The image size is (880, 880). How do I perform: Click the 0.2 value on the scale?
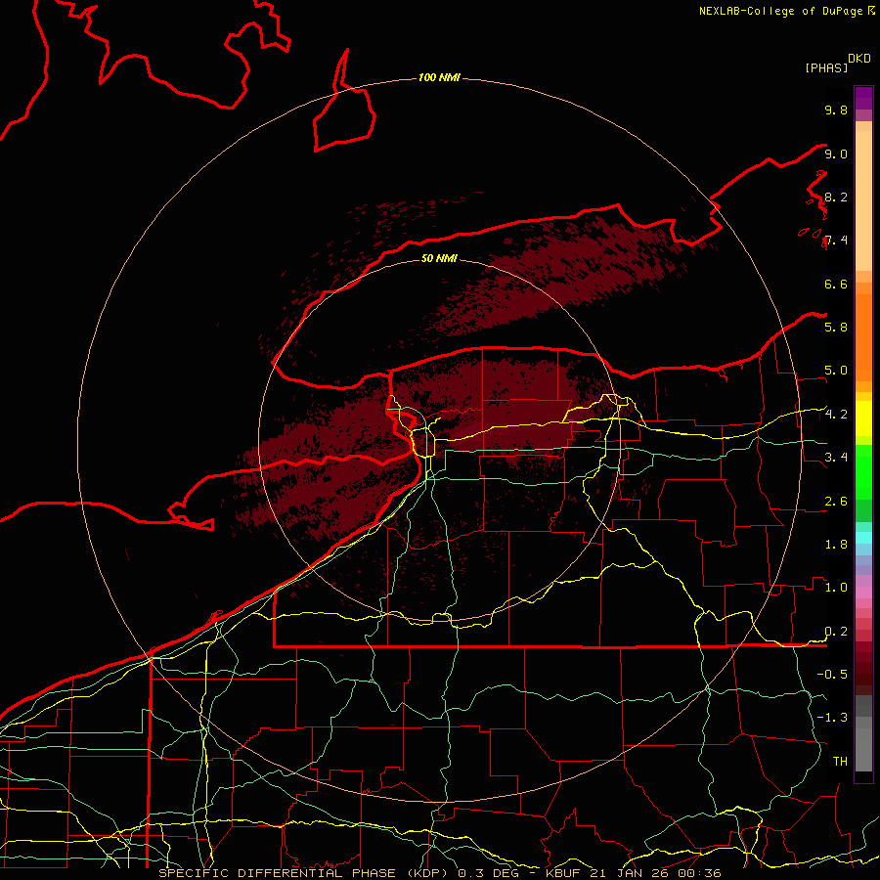[836, 632]
